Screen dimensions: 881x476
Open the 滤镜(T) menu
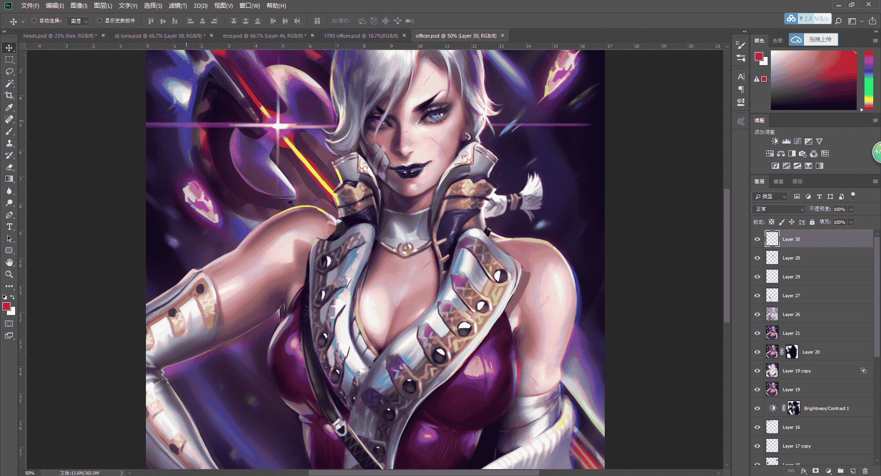[x=178, y=6]
